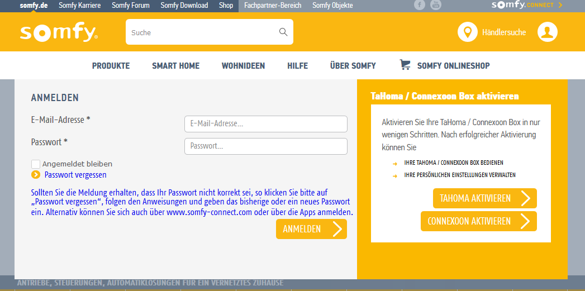Open Somfy Forum link
The image size is (585, 291).
(131, 6)
